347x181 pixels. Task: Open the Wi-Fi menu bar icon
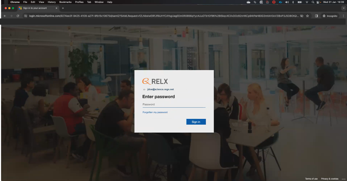307,2
